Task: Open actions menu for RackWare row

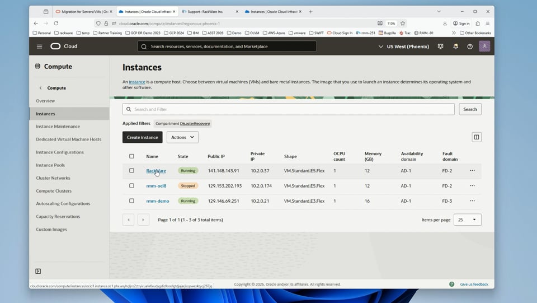Action: (472, 170)
